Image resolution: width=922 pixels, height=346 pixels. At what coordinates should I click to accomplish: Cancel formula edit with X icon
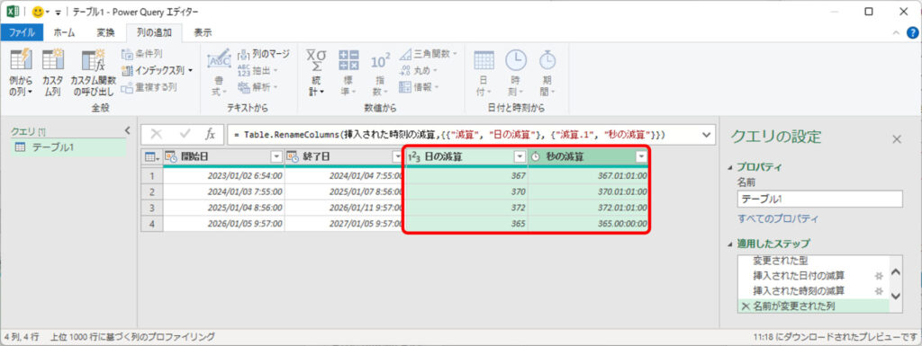click(157, 134)
